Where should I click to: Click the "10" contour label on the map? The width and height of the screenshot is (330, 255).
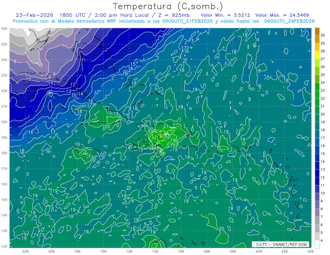pyautogui.click(x=28, y=79)
